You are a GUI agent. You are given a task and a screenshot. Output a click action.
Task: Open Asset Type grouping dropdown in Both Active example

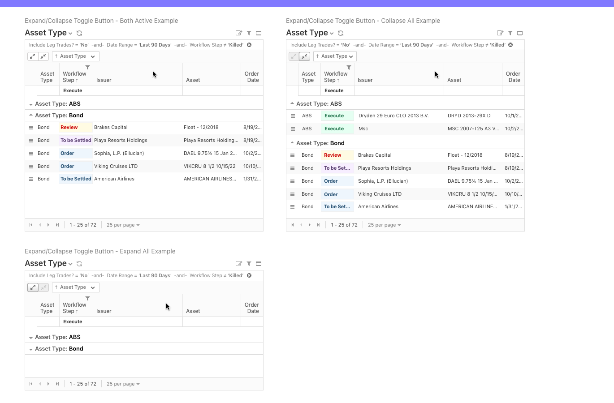(75, 56)
